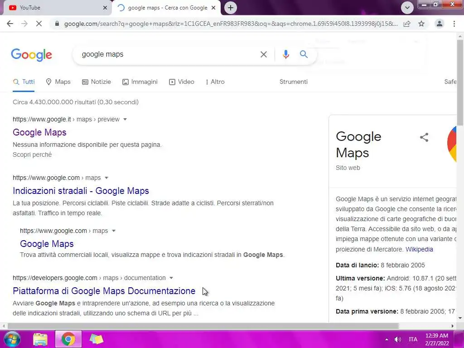
Task: Select Chrome in the taskbar
Action: (68, 339)
